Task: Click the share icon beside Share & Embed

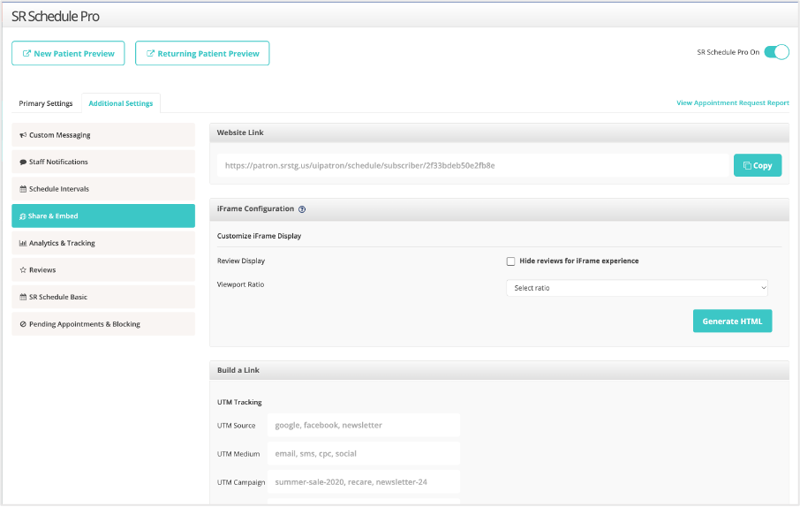Action: tap(22, 216)
